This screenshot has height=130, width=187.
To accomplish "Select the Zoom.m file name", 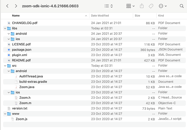I will 25,103.
